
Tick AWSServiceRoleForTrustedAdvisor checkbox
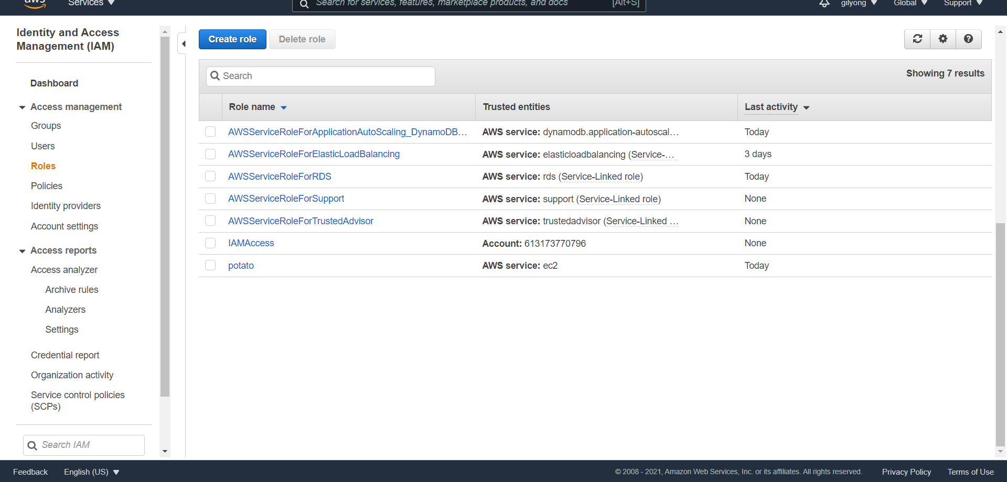tap(210, 221)
